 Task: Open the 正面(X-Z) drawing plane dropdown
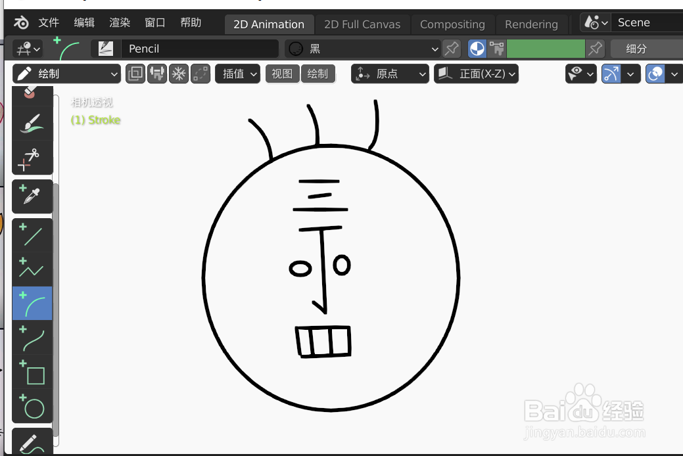coord(476,74)
